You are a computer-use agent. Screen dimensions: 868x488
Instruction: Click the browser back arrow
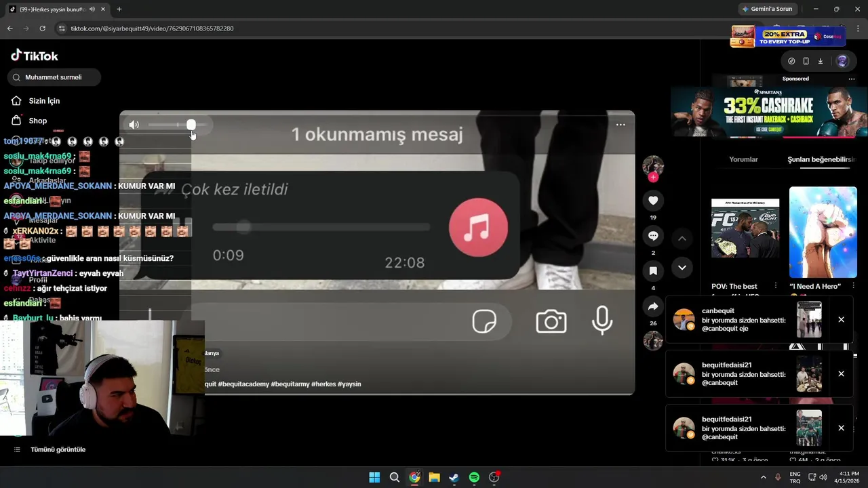coord(9,28)
